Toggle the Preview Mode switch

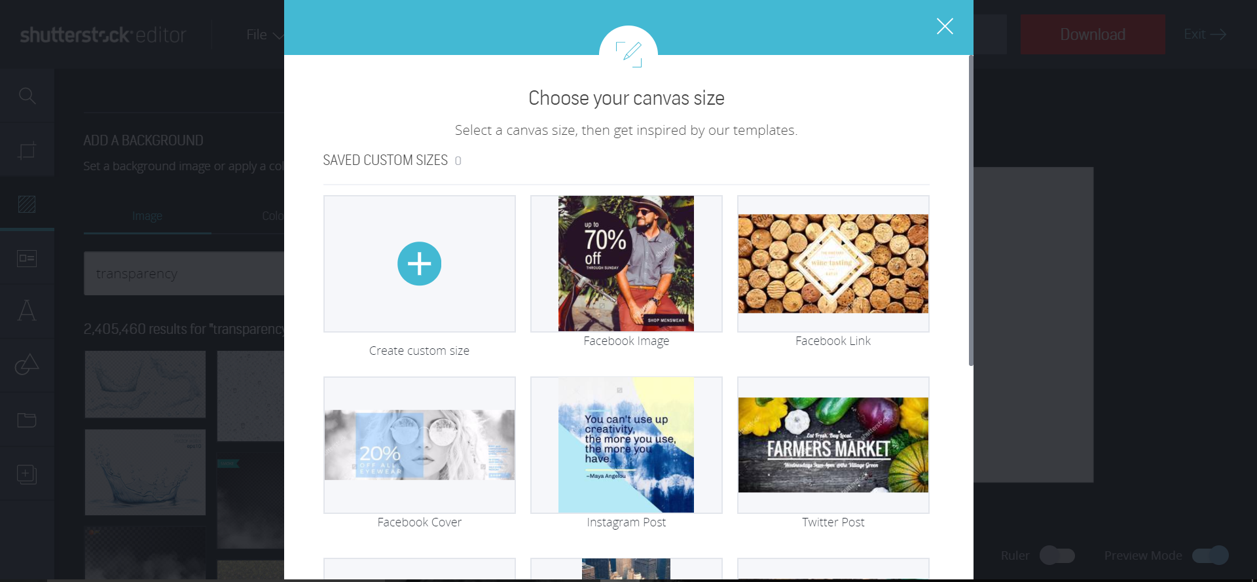(1211, 556)
